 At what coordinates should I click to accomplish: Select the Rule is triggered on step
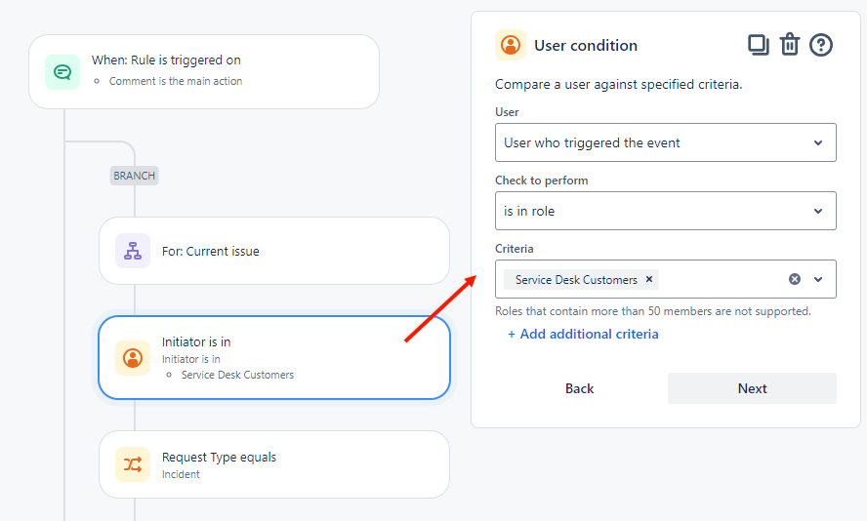pyautogui.click(x=203, y=71)
